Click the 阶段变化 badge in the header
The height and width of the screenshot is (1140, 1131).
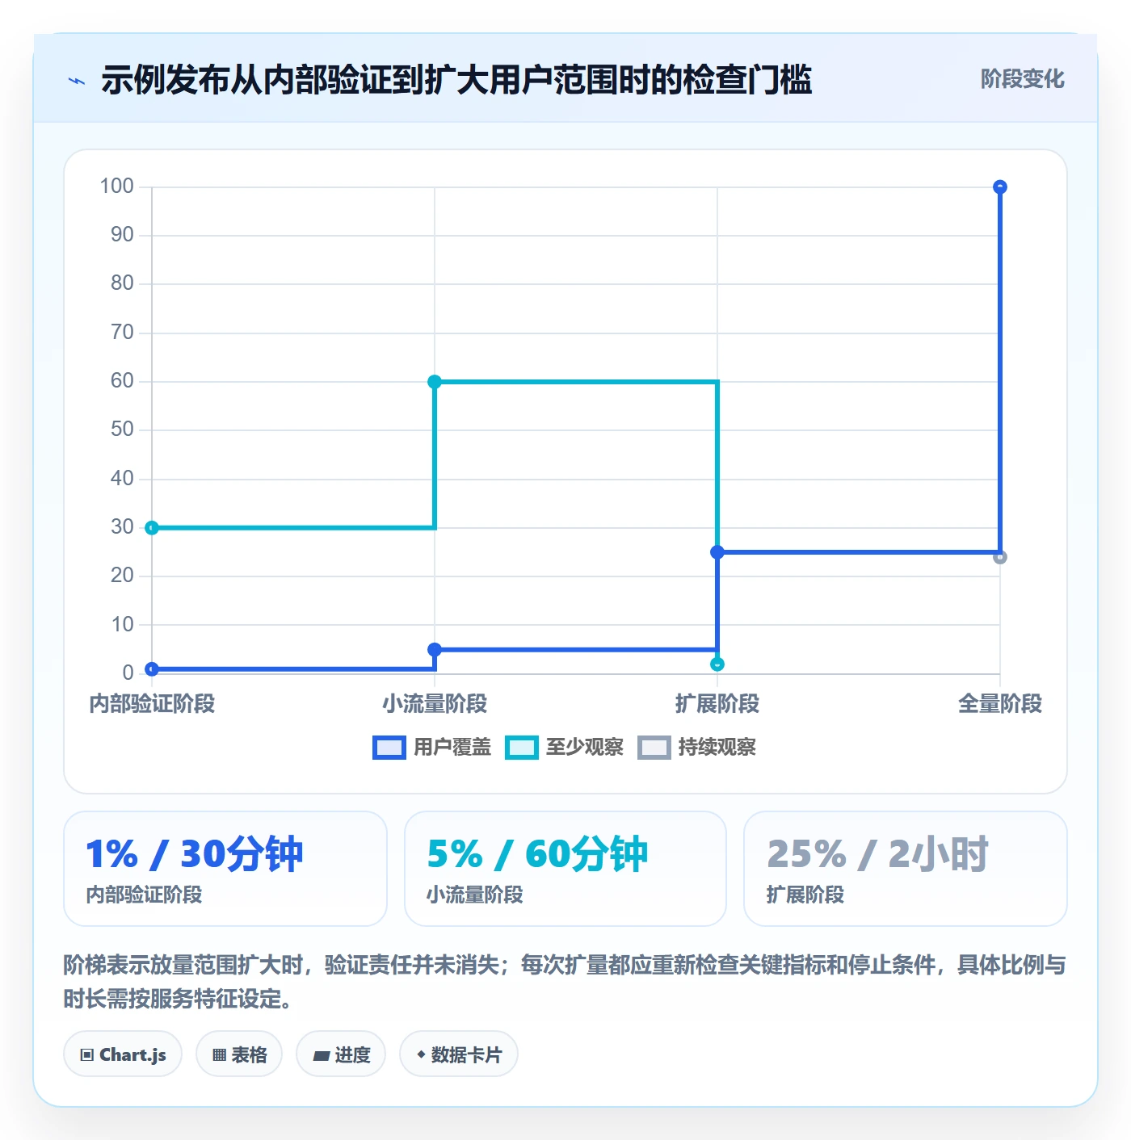(x=1022, y=79)
